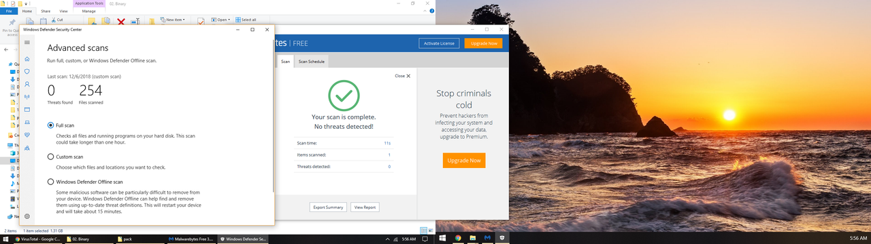
Task: Switch to 02. Binary taskbar button
Action: pyautogui.click(x=89, y=239)
